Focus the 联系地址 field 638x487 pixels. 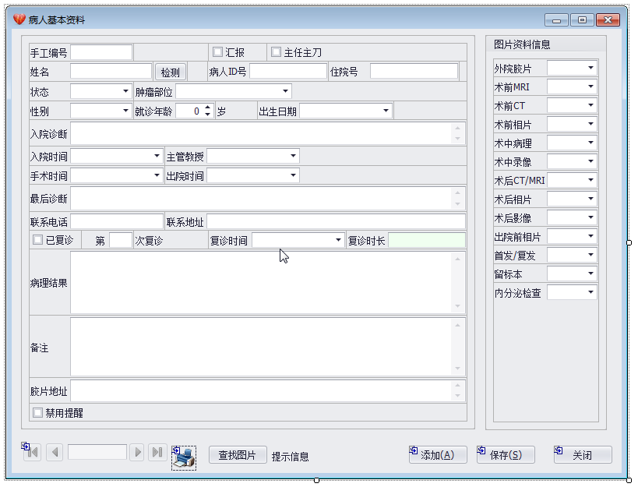[336, 222]
